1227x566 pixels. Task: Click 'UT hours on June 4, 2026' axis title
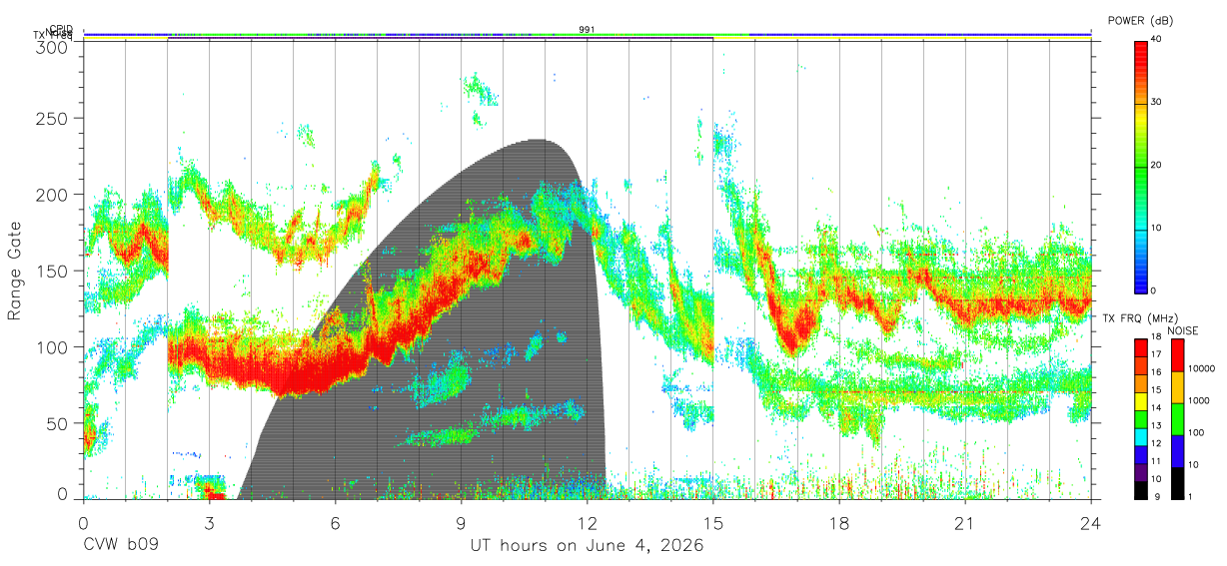click(588, 546)
